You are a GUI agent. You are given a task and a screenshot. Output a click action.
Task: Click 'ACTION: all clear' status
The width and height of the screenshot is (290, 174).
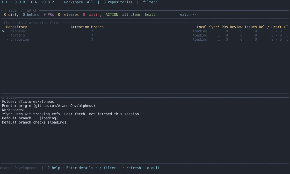point(123,15)
